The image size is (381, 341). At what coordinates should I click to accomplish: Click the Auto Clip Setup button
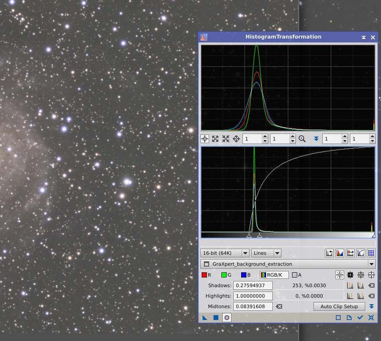point(339,306)
